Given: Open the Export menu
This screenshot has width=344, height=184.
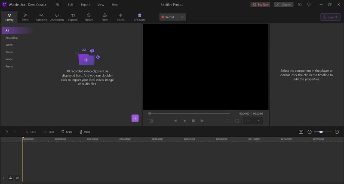Looking at the screenshot, I should (85, 5).
